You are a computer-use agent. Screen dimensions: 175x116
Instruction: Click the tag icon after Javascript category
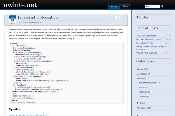coord(41,22)
